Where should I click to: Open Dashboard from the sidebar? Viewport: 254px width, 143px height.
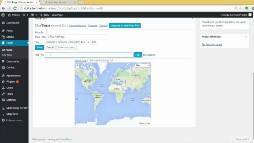pos(13,23)
